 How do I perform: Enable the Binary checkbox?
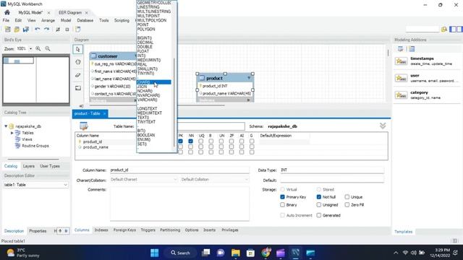coord(283,204)
